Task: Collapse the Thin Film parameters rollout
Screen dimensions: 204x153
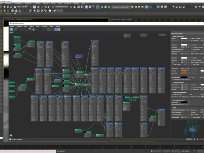Action: [179, 92]
